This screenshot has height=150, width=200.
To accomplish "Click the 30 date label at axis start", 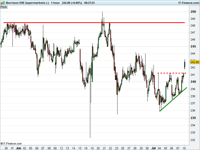I will tap(6, 148).
